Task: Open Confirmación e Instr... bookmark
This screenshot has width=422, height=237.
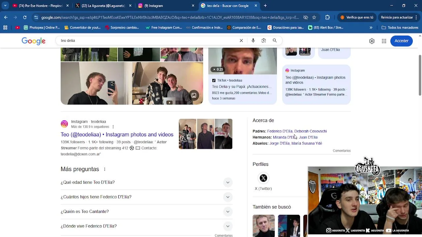Action: pyautogui.click(x=204, y=28)
